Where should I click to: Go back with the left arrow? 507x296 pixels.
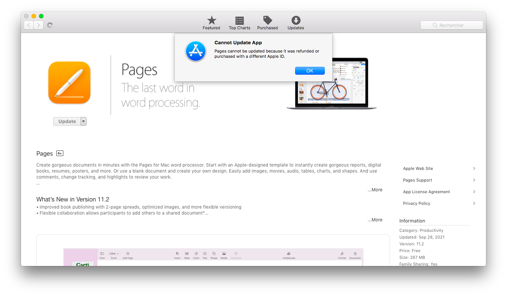(x=28, y=25)
